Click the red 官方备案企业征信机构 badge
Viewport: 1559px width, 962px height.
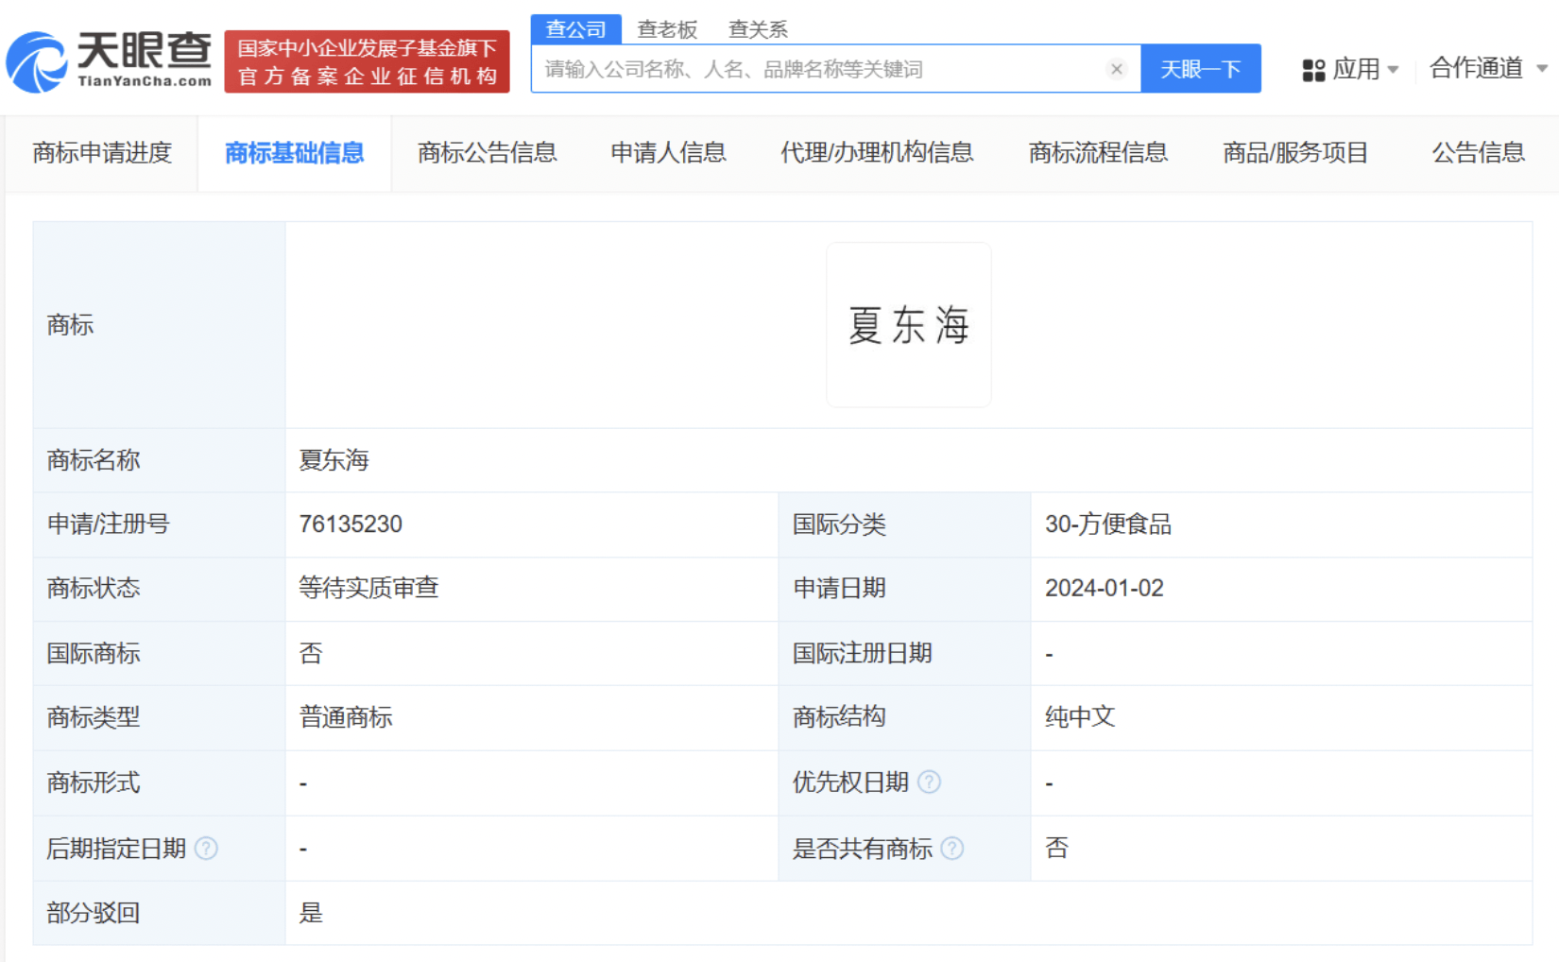[367, 62]
